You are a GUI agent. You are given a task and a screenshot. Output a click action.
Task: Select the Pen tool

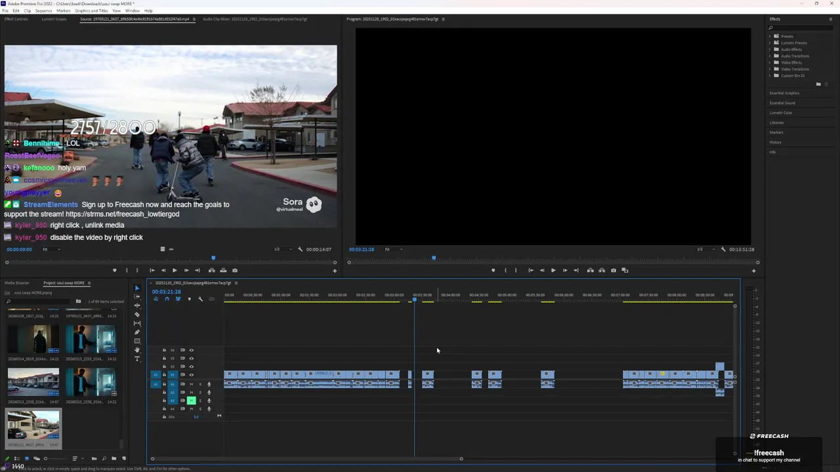(137, 332)
